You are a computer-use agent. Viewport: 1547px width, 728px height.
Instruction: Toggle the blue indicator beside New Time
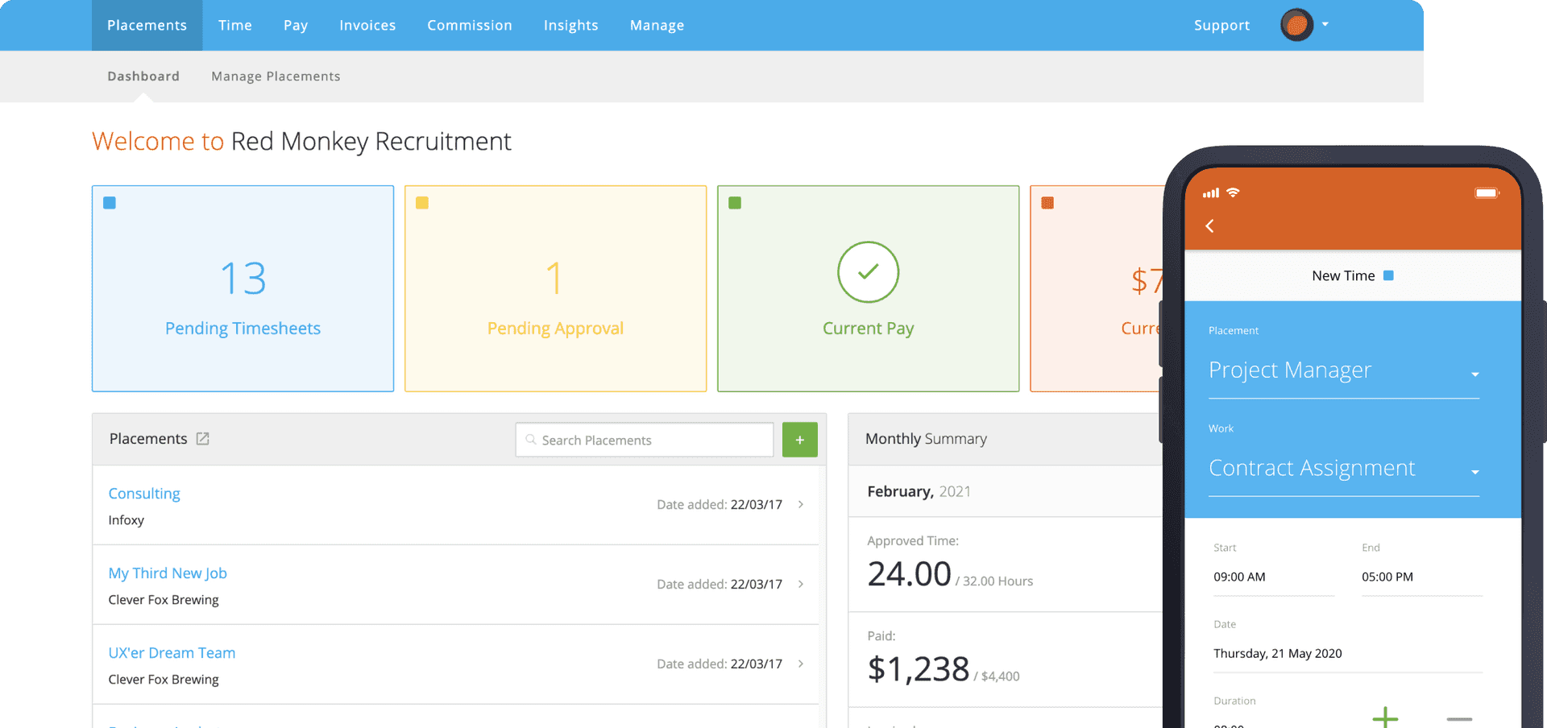coord(1387,275)
